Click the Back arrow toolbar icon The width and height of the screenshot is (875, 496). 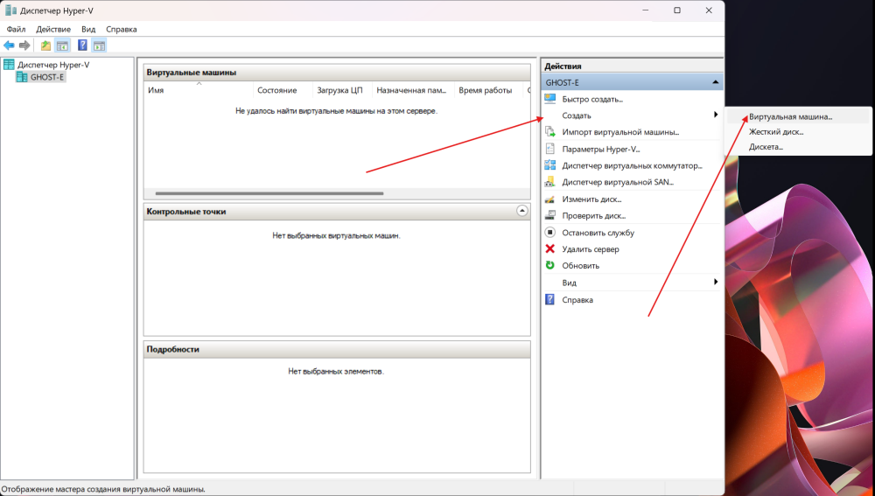9,45
